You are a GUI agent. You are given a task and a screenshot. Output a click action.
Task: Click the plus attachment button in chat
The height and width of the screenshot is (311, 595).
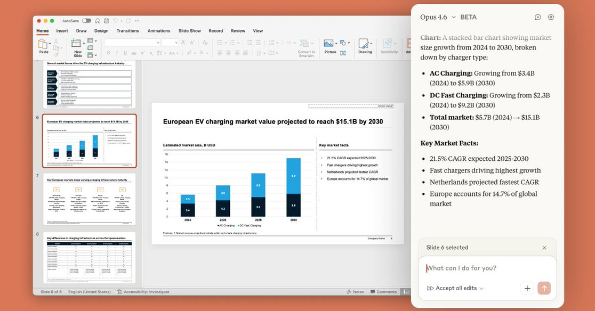point(527,288)
